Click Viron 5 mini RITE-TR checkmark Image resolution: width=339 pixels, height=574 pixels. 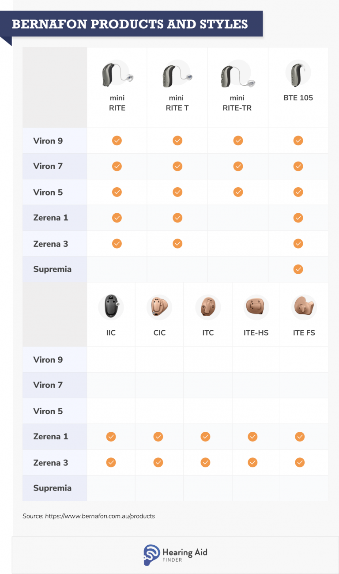tap(238, 192)
